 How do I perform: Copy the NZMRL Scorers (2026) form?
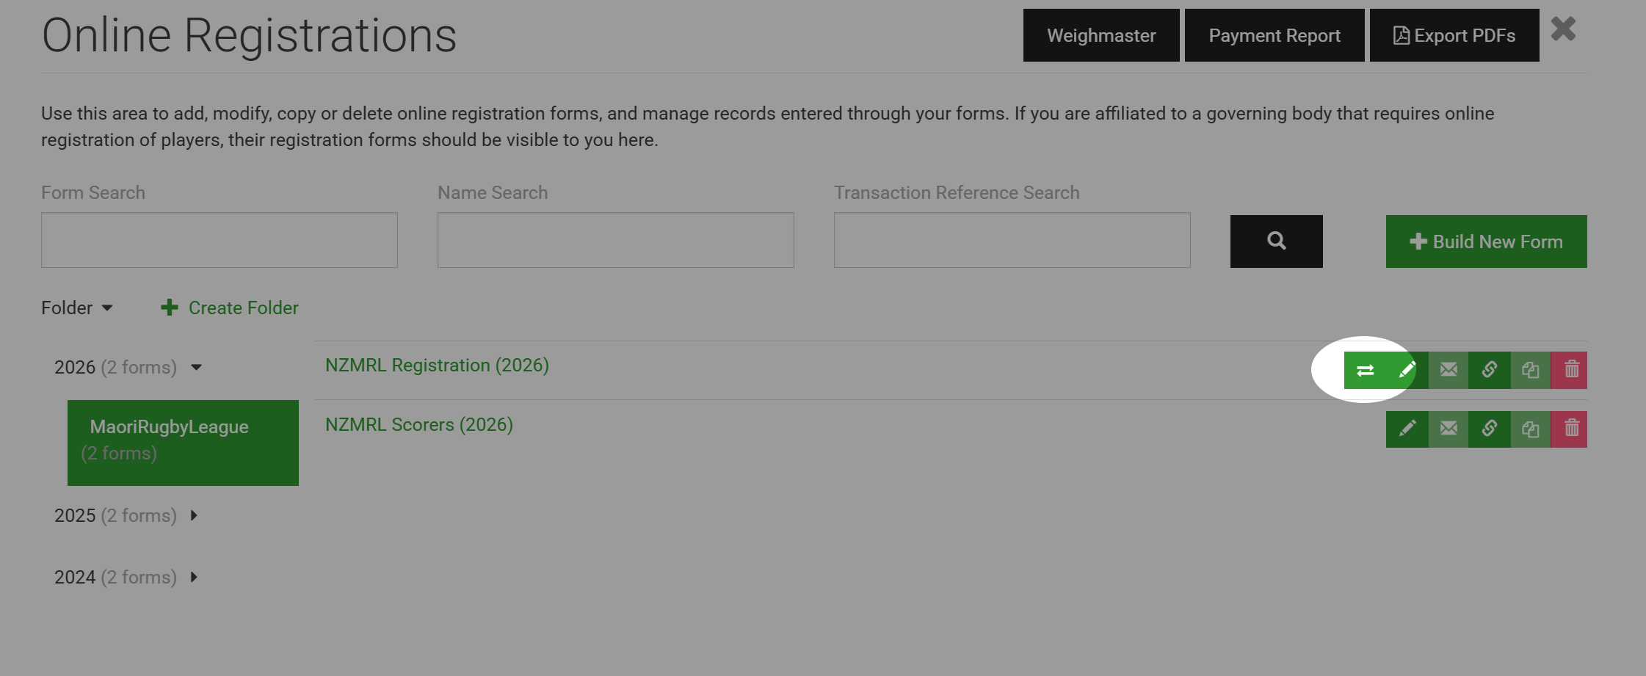coord(1531,429)
